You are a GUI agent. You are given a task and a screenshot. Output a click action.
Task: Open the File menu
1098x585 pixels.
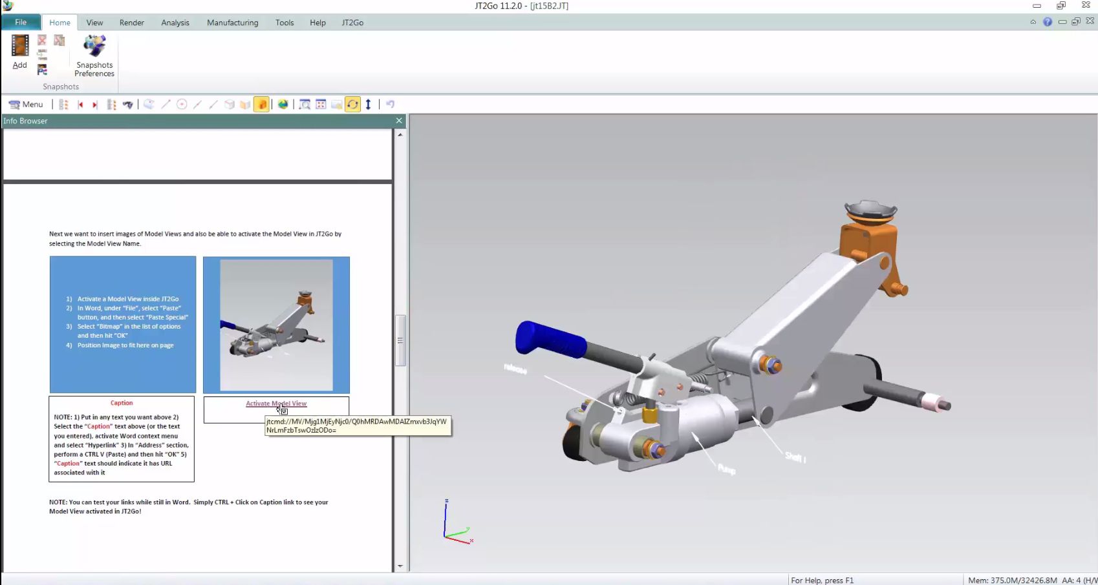21,22
